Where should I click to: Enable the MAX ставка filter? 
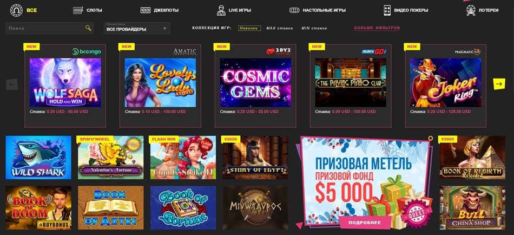coord(280,28)
